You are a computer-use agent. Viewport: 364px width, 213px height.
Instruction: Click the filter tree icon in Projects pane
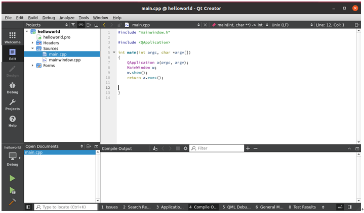(73, 25)
